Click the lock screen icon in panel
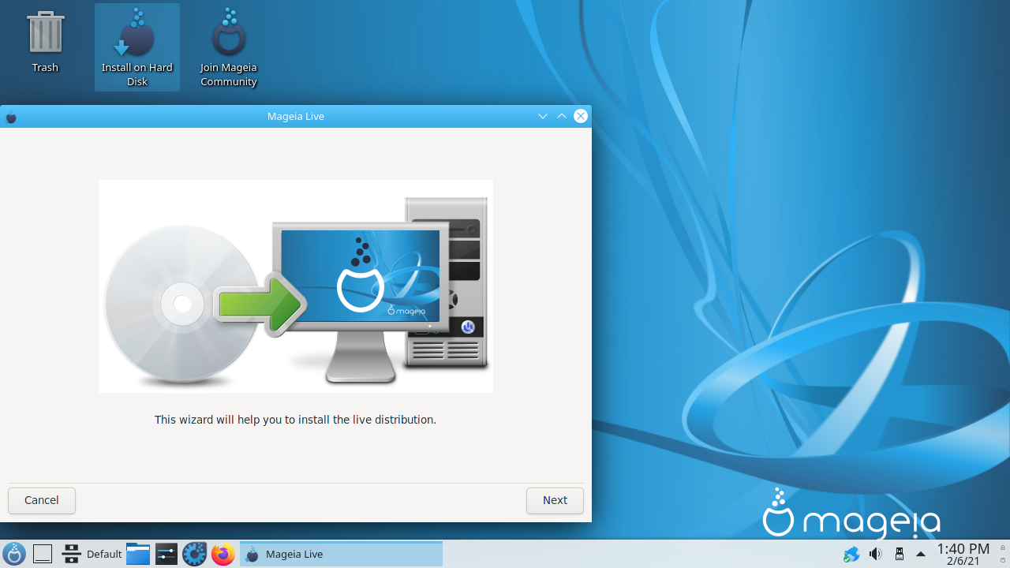This screenshot has height=568, width=1010. coord(1003,547)
